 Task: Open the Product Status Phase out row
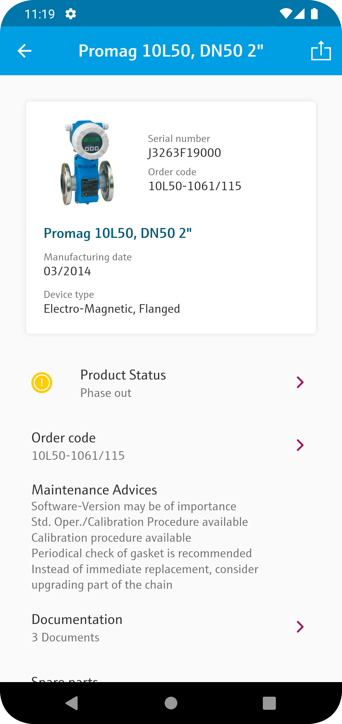coord(171,383)
